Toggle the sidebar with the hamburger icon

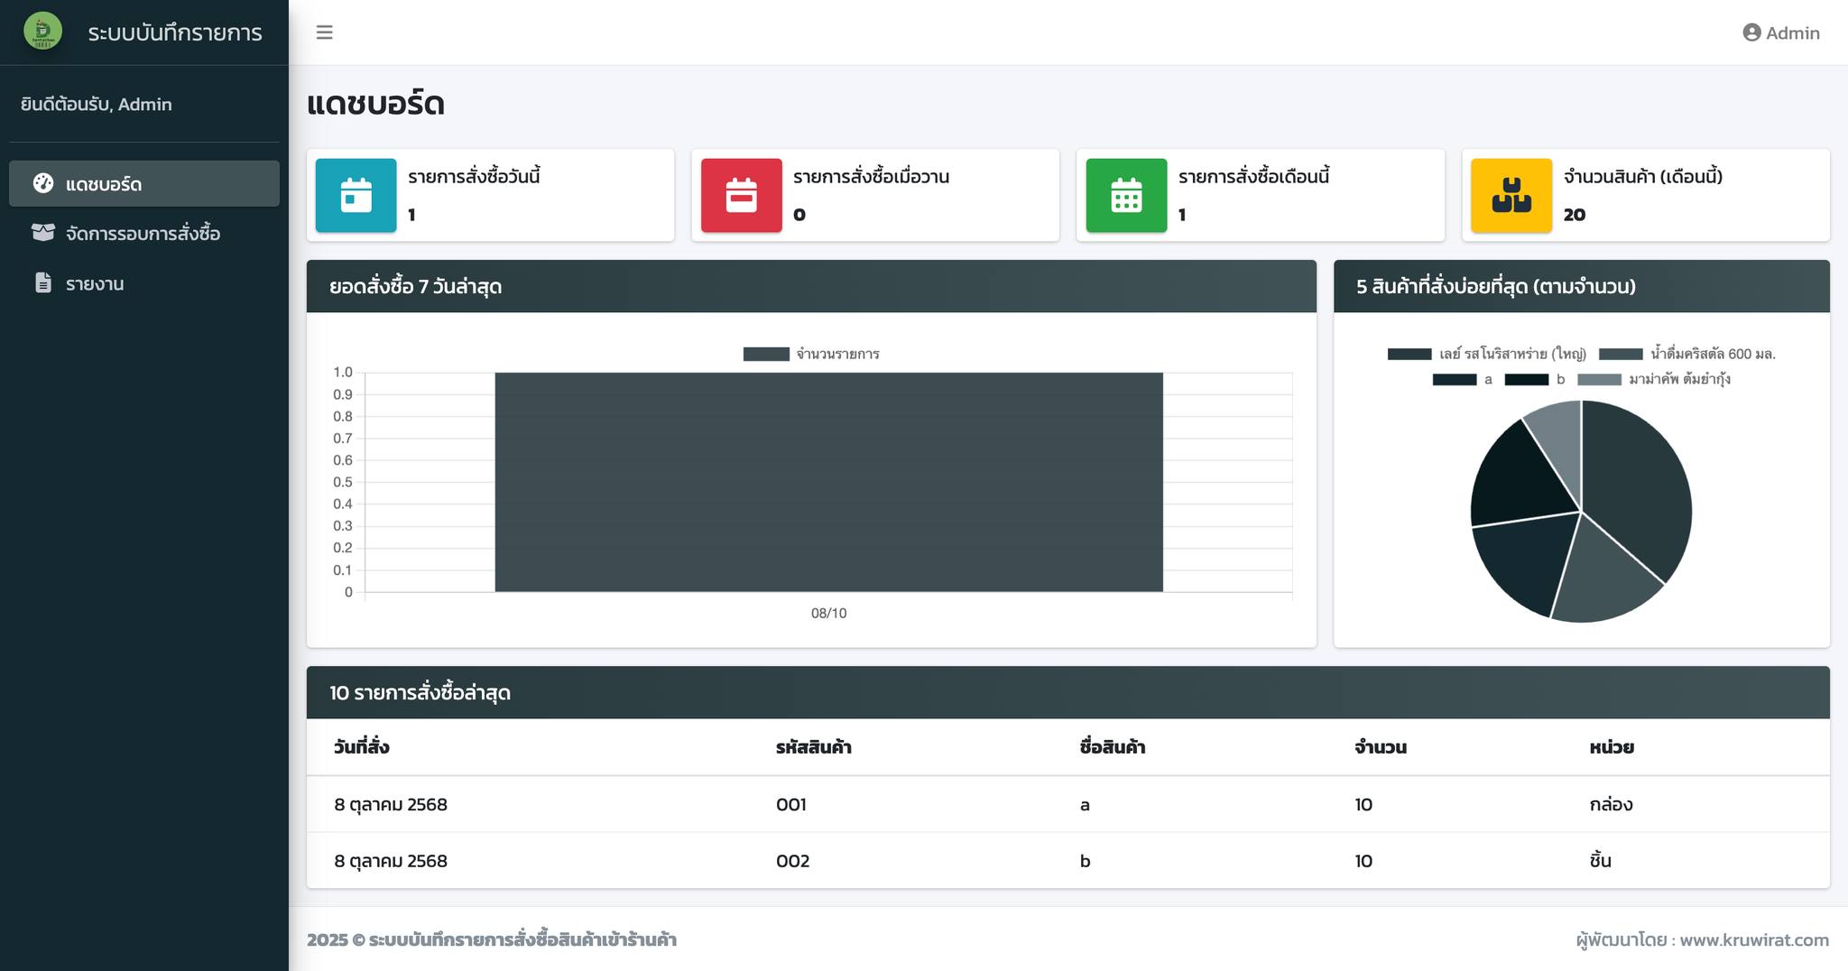(325, 32)
